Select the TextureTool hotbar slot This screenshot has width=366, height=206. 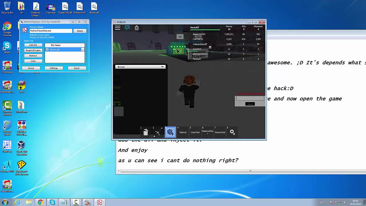click(220, 132)
